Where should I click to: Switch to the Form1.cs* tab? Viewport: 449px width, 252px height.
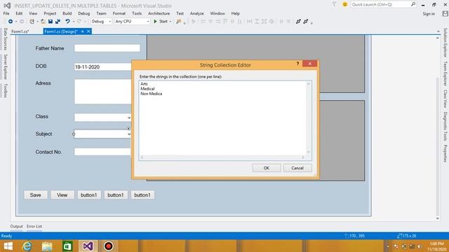[x=20, y=31]
